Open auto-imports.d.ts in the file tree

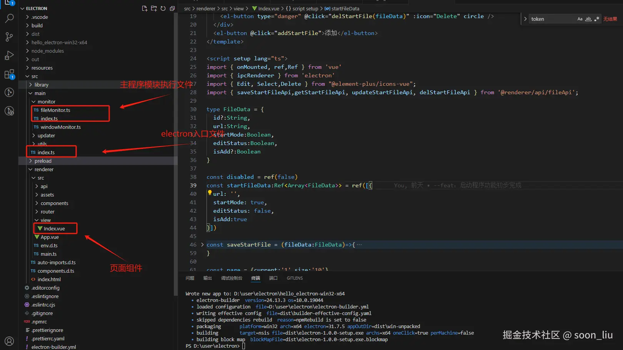pos(57,262)
